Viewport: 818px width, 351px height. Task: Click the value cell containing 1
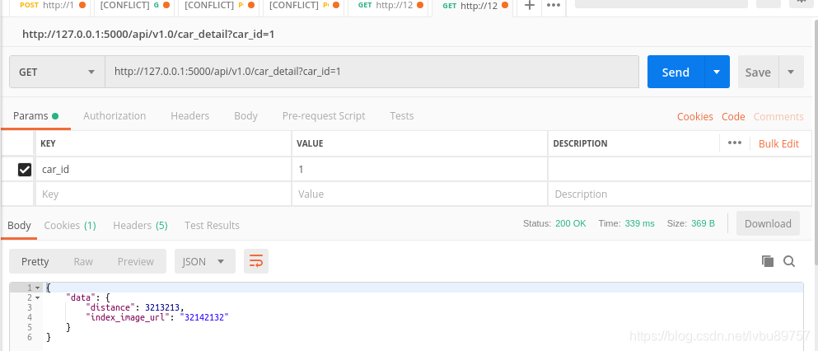tap(419, 170)
